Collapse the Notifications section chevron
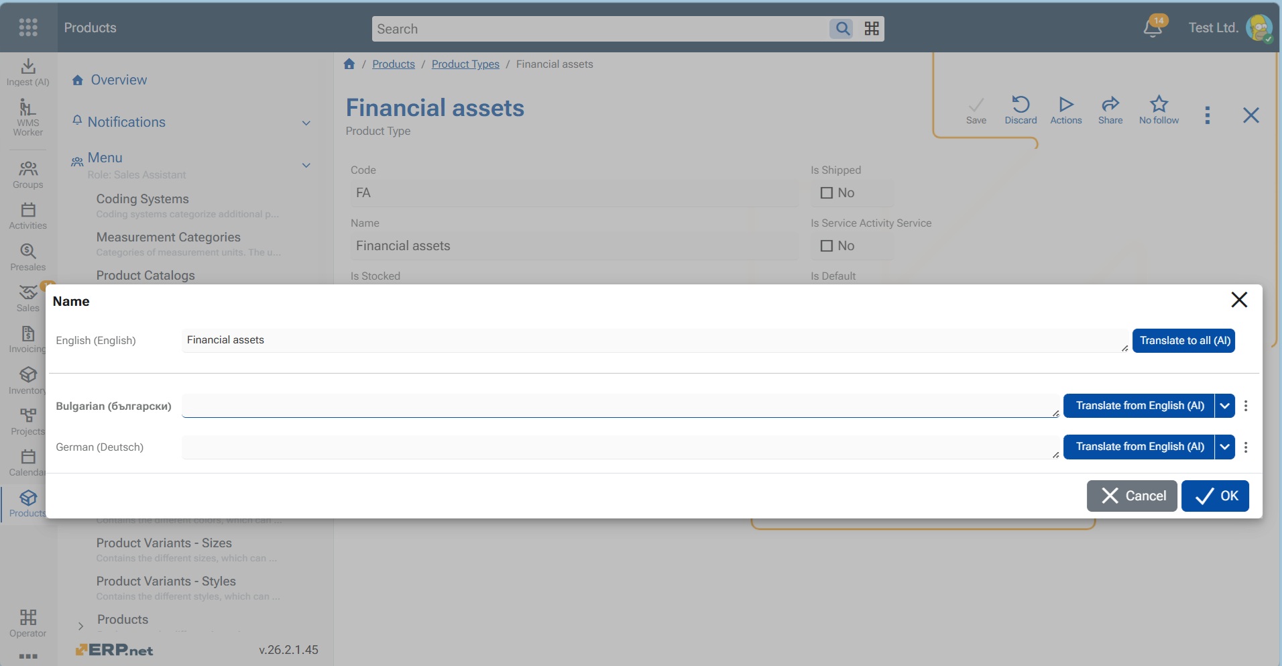This screenshot has width=1282, height=666. [x=306, y=123]
